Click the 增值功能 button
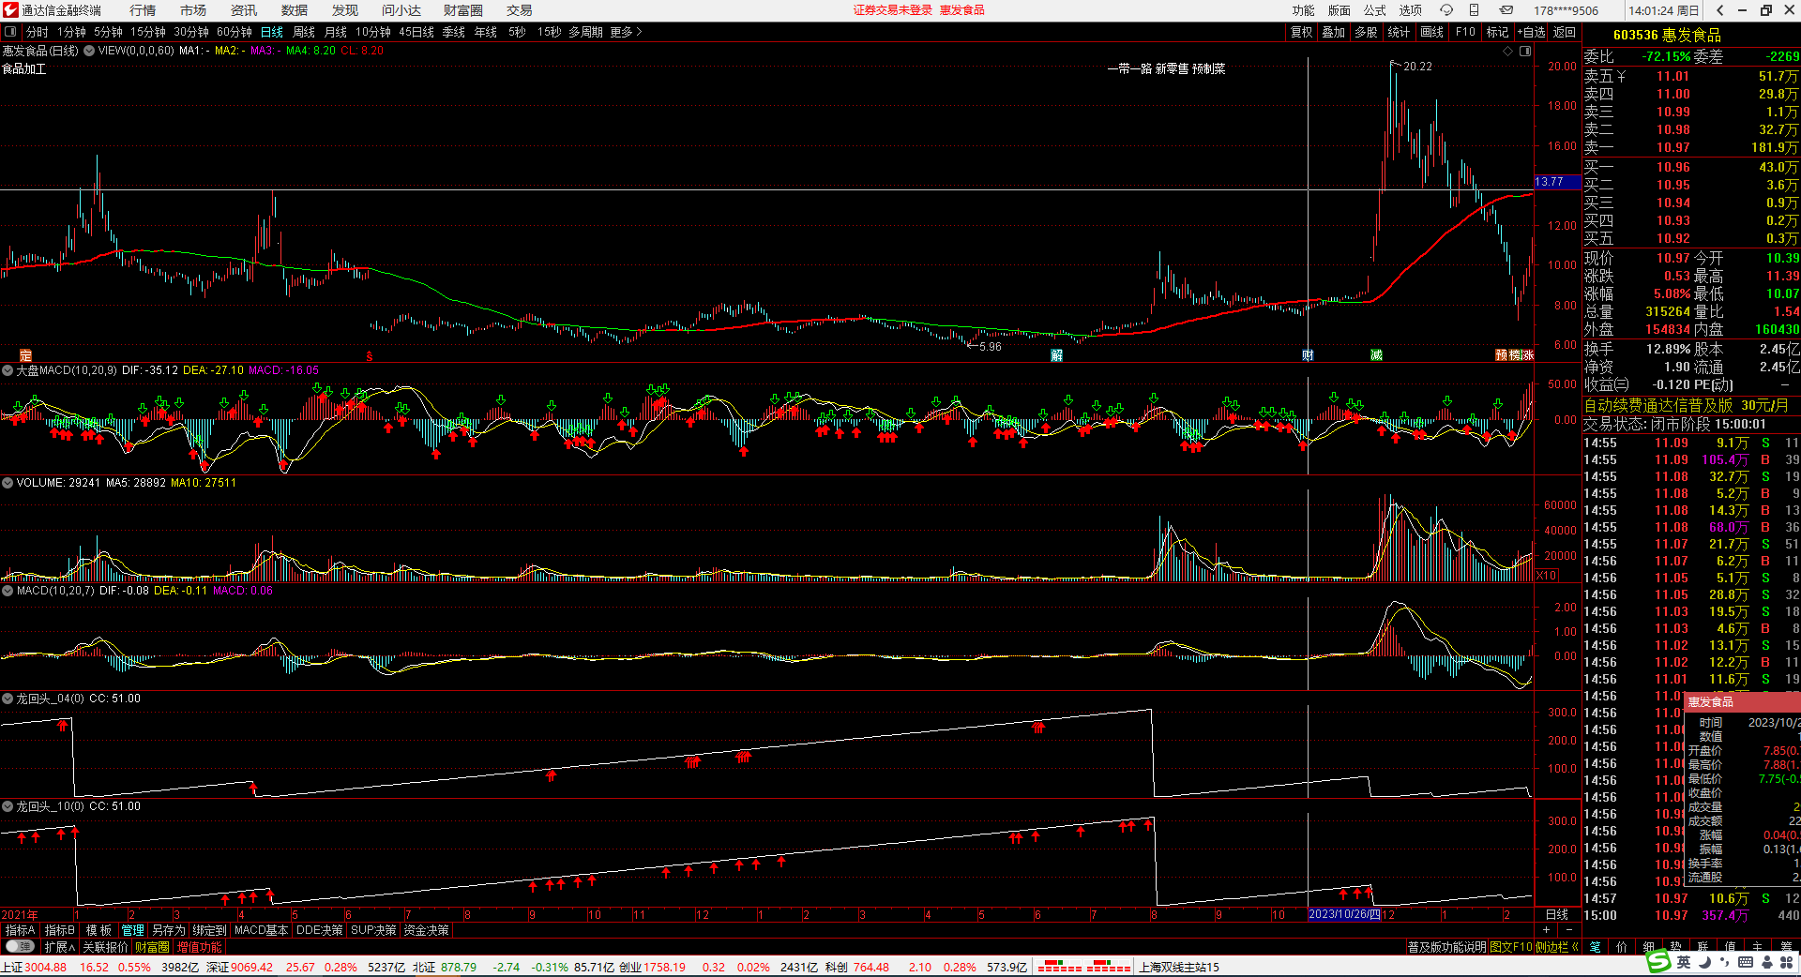Screen dimensions: 1801x977 tap(200, 947)
